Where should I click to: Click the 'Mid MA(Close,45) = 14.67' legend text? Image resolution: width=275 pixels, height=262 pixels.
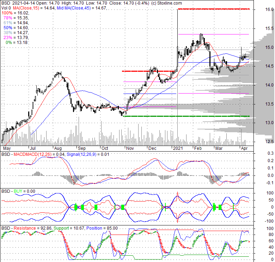(81, 8)
